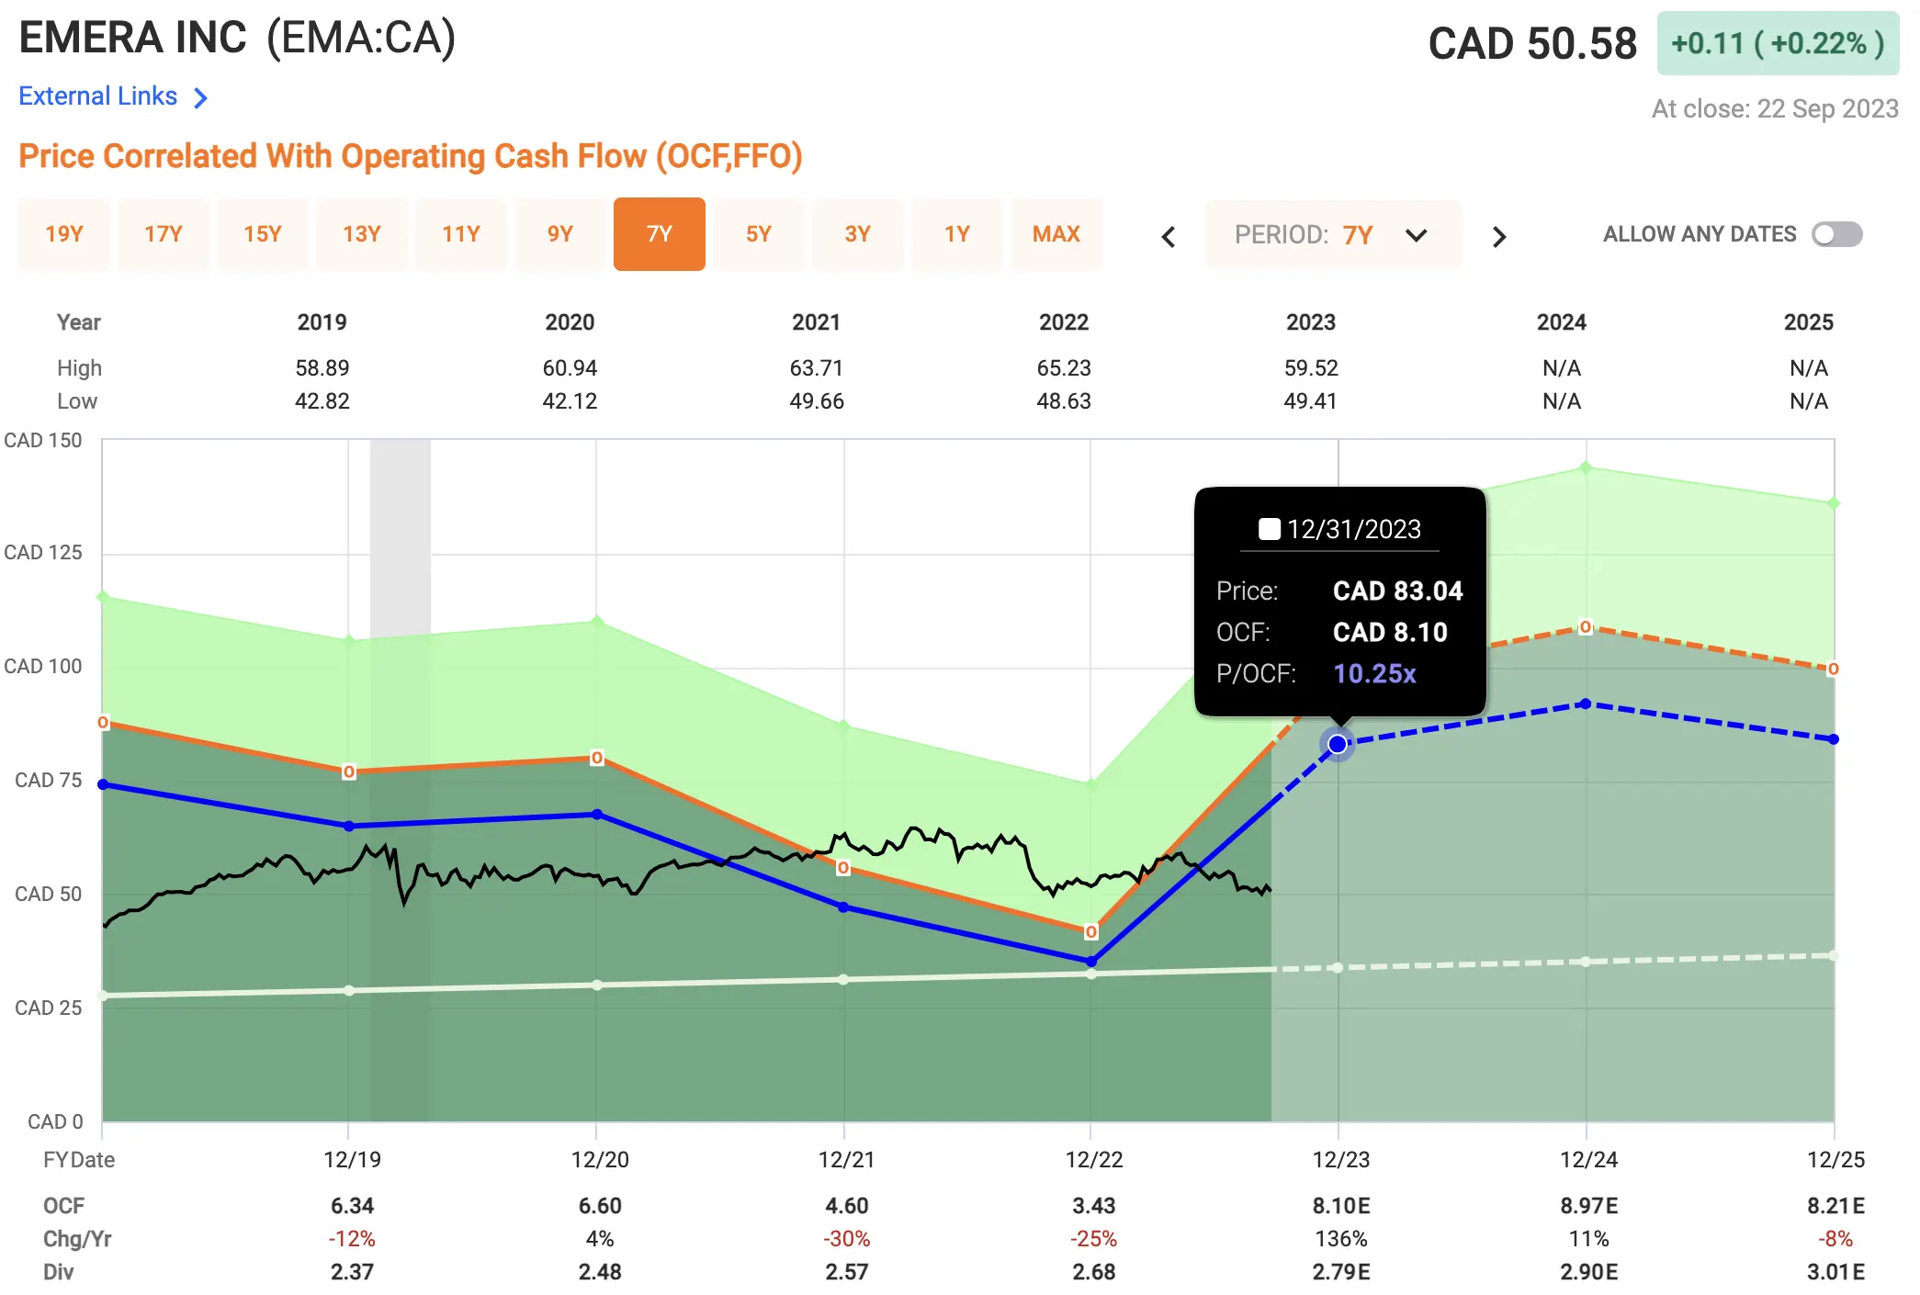Click the orange 12/24 OCF marker
1920x1295 pixels.
pos(1586,627)
